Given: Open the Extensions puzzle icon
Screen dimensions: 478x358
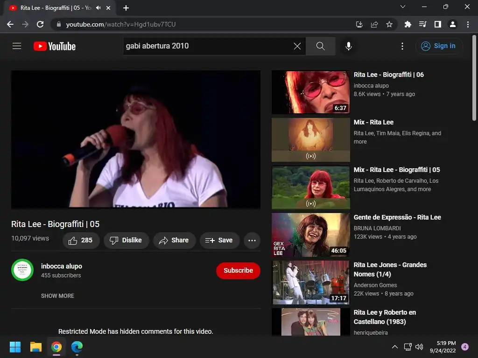Looking at the screenshot, I should 408,24.
